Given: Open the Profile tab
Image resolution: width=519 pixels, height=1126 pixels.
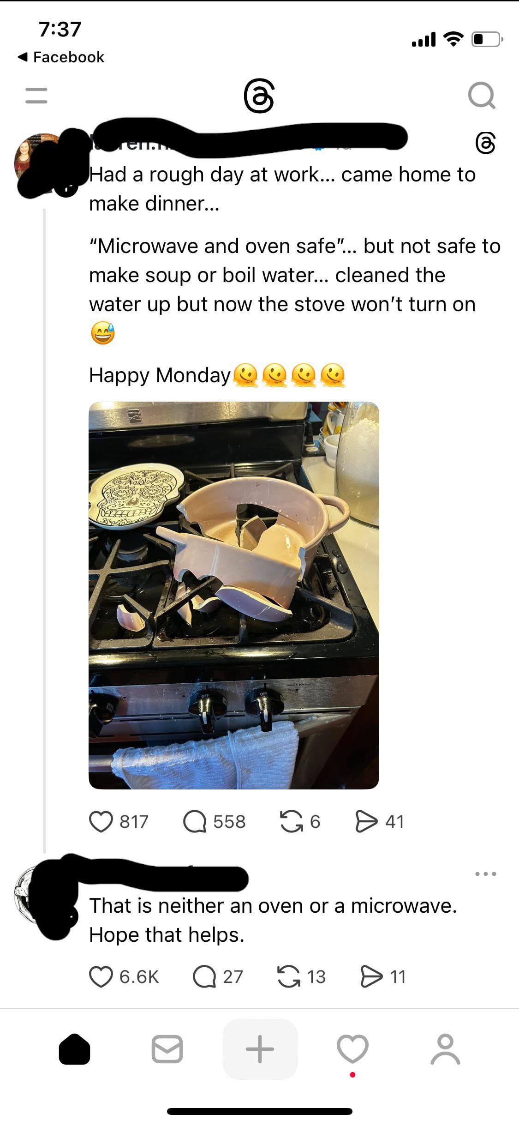Looking at the screenshot, I should pos(445,1049).
